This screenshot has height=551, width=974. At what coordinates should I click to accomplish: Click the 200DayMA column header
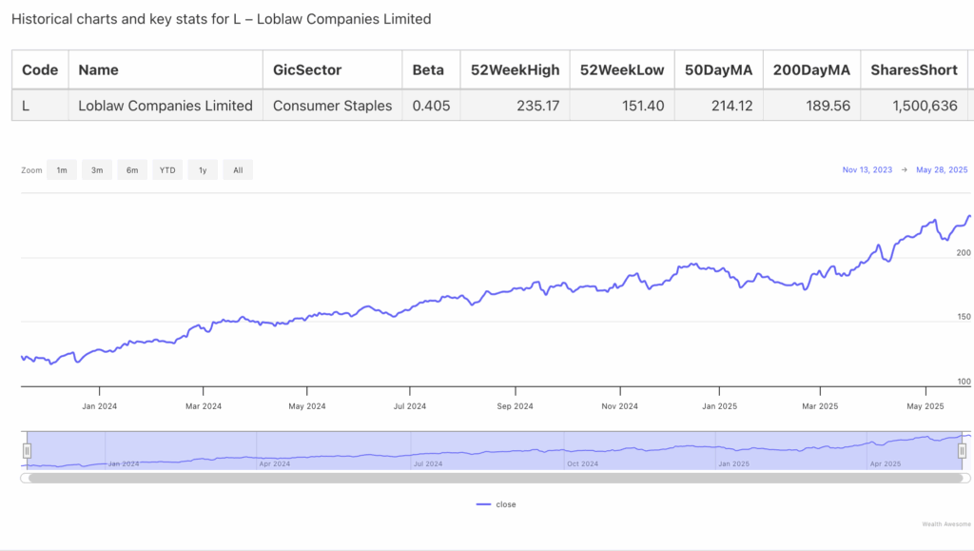[x=811, y=69]
